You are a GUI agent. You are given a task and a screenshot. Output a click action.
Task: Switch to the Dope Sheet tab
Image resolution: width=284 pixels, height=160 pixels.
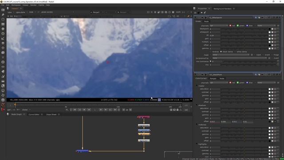tap(51, 115)
